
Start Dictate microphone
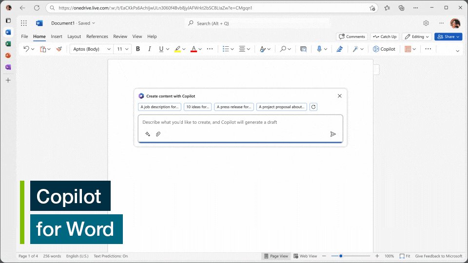point(319,49)
